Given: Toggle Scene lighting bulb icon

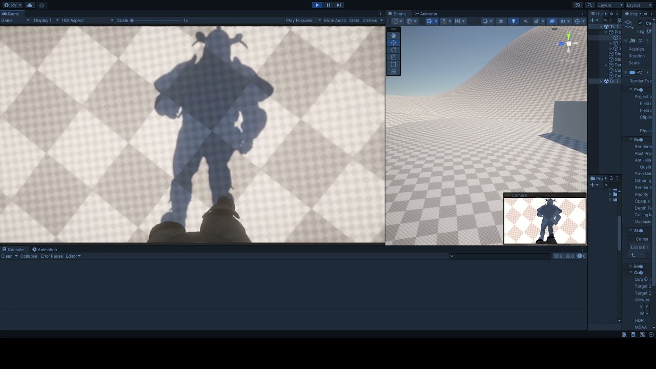Looking at the screenshot, I should point(514,21).
